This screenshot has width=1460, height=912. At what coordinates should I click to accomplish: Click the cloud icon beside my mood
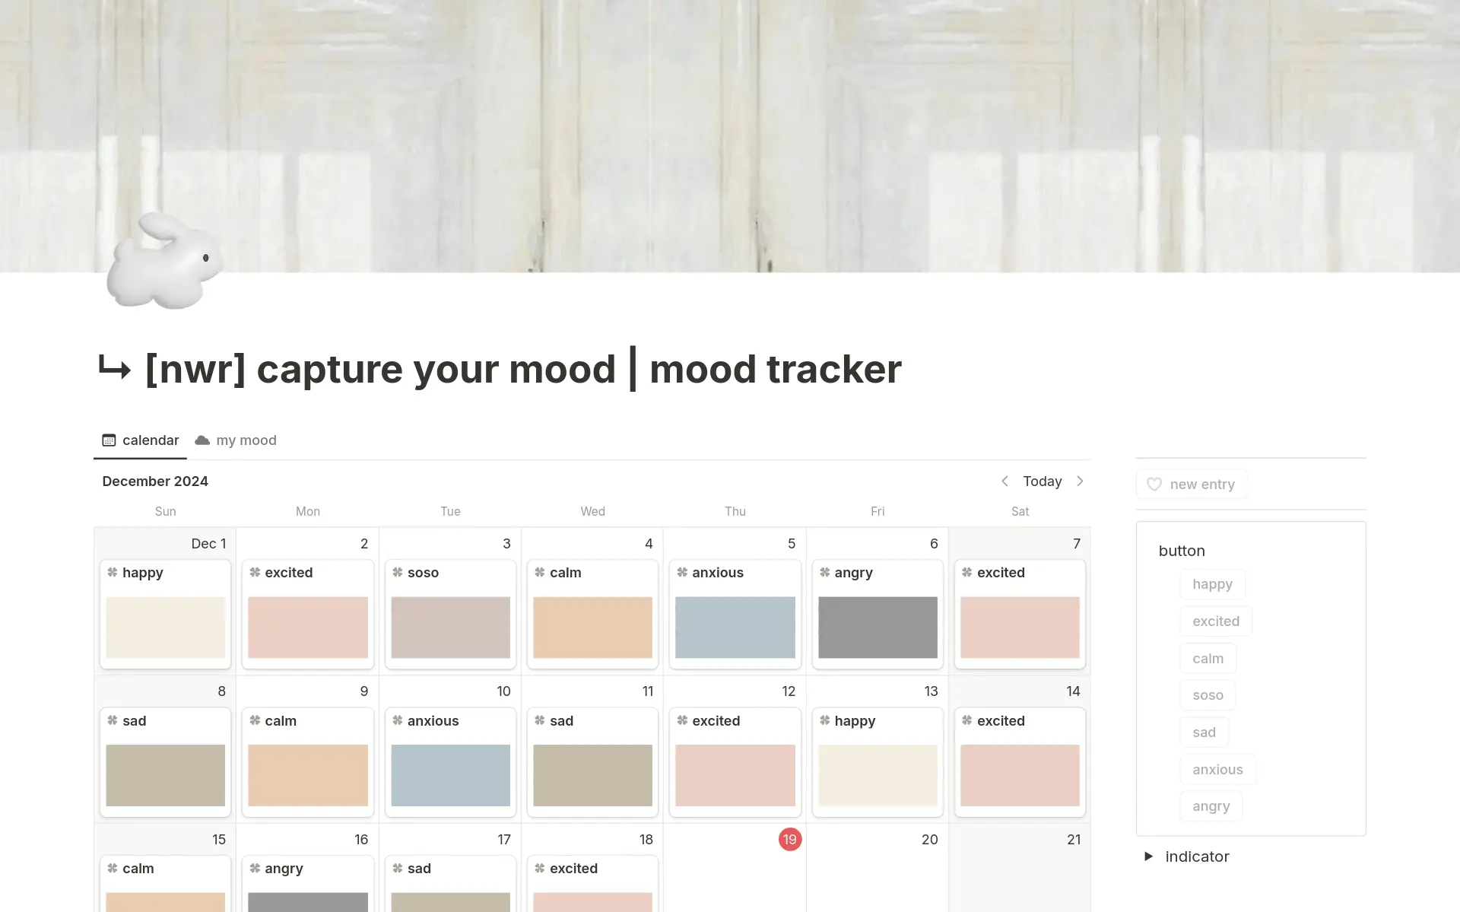tap(202, 440)
